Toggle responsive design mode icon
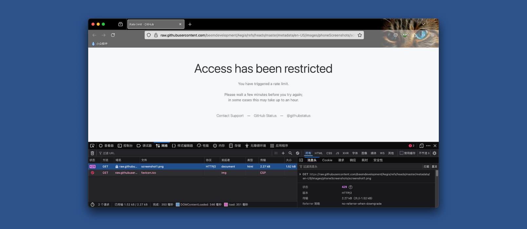527x229 pixels. coord(421,146)
